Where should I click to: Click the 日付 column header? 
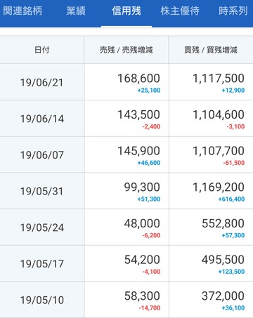click(x=42, y=50)
